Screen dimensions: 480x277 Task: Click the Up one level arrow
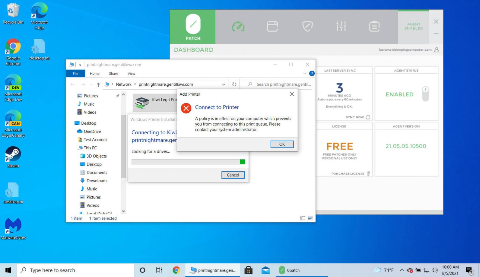click(98, 85)
